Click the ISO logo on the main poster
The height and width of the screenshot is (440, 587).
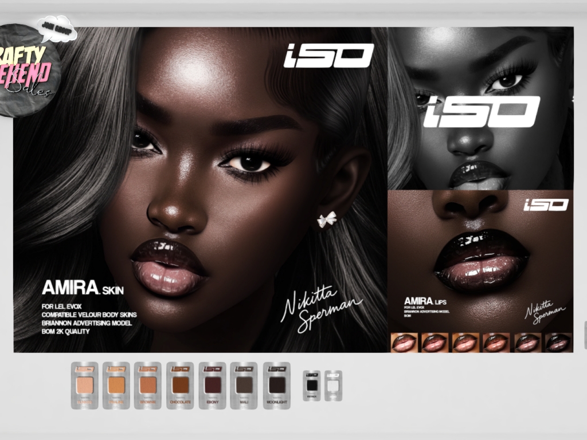coord(328,56)
